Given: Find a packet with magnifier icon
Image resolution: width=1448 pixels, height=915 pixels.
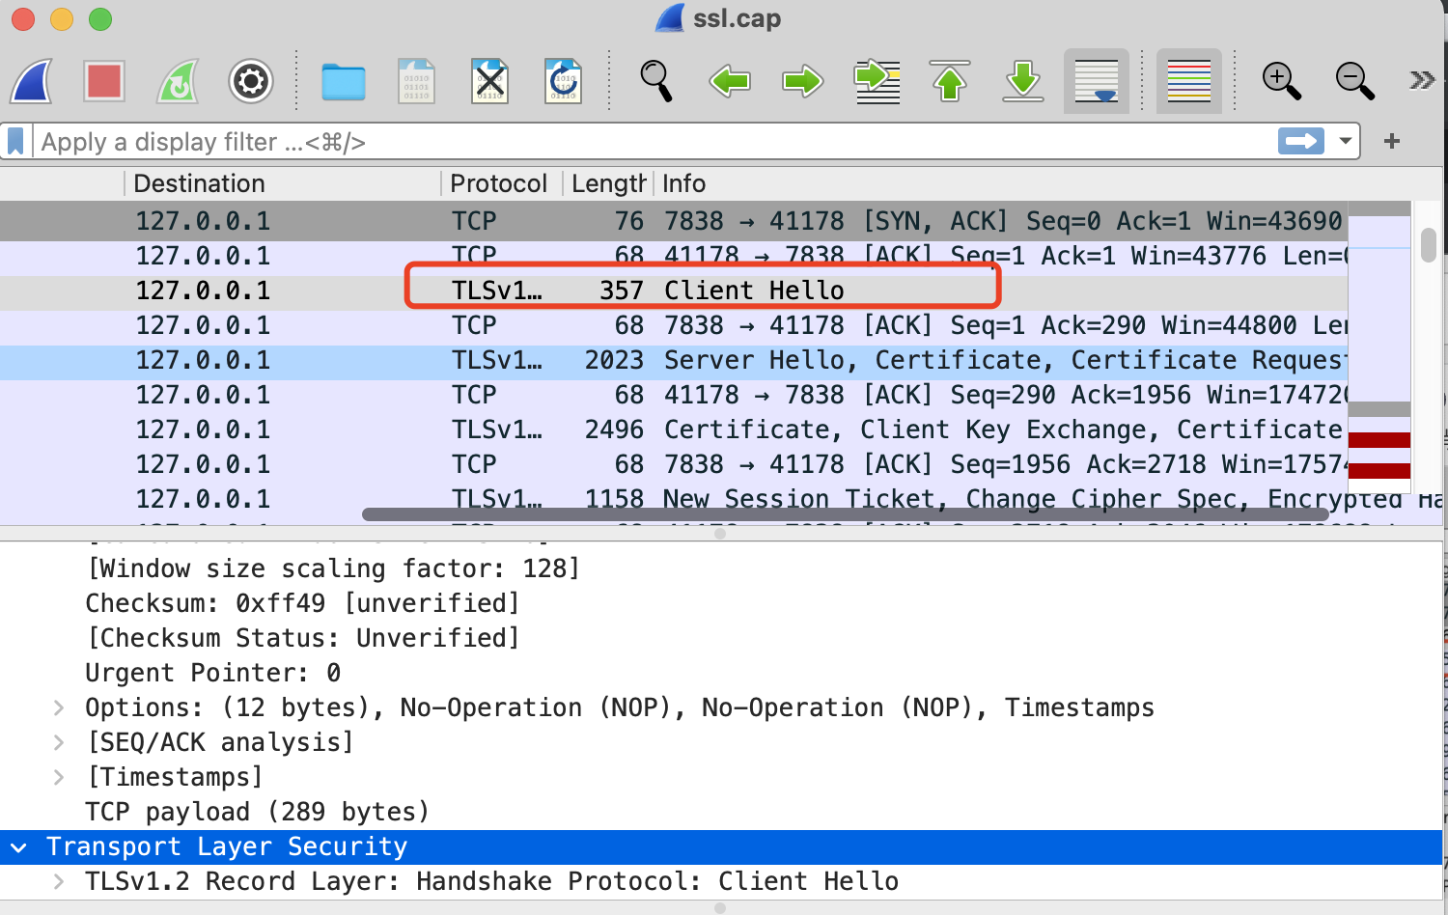Looking at the screenshot, I should (656, 81).
